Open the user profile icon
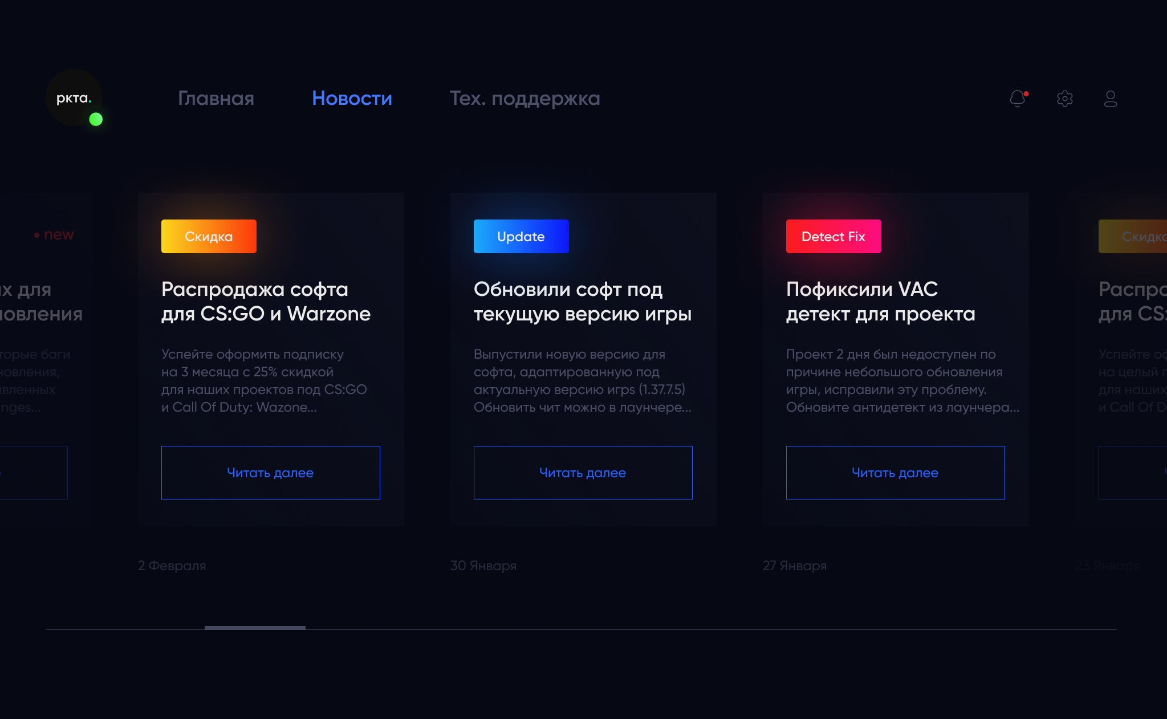 coord(1110,99)
